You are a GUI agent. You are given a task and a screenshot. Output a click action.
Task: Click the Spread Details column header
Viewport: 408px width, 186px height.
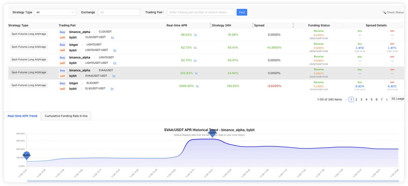376,25
